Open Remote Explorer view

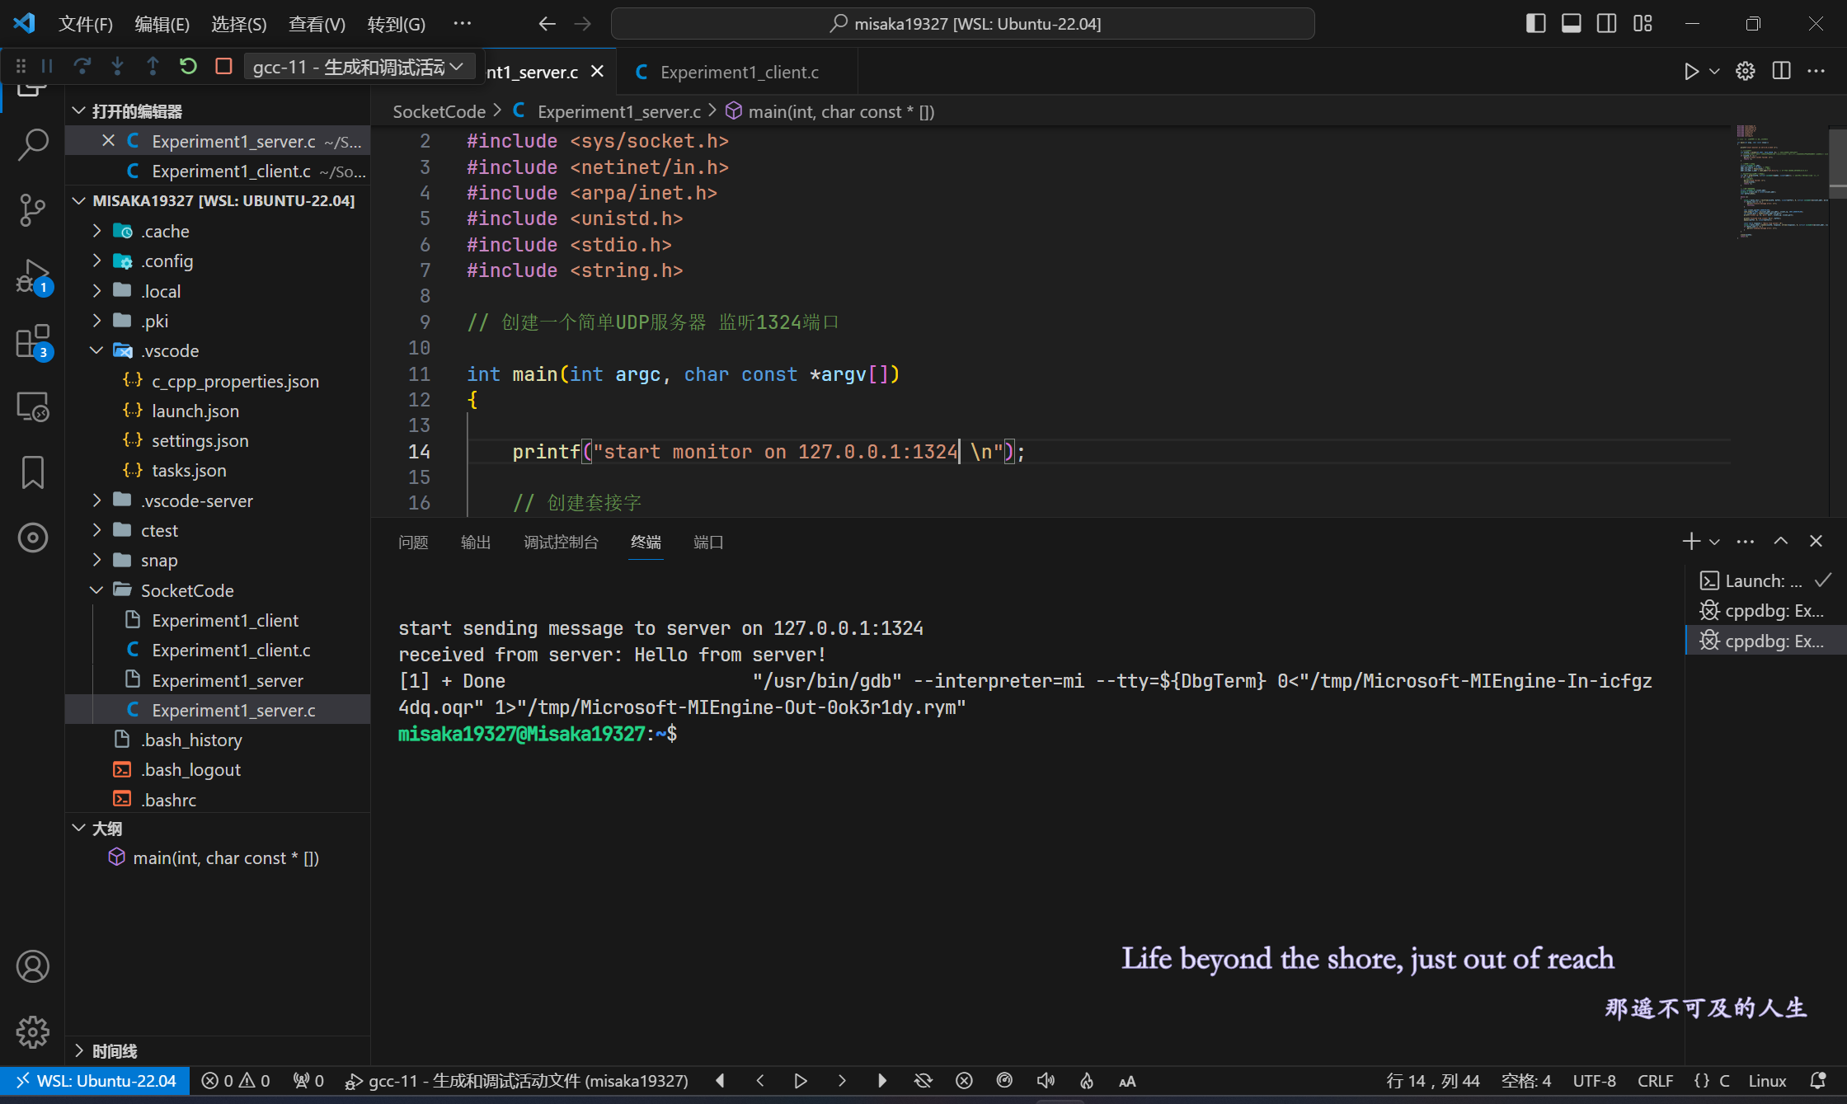[x=33, y=406]
